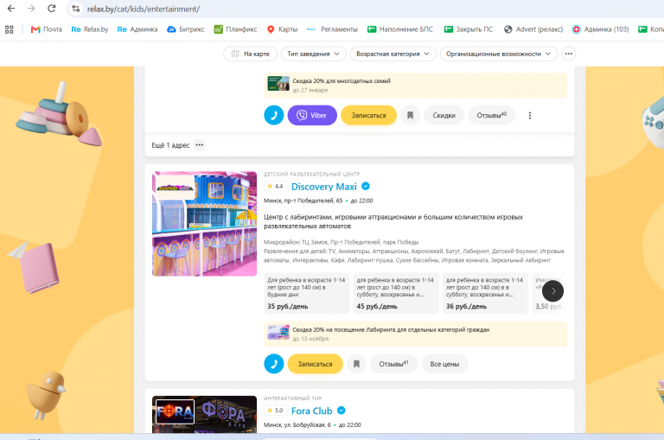Open the Админка (103) bookmark
This screenshot has width=664, height=440.
pyautogui.click(x=600, y=29)
